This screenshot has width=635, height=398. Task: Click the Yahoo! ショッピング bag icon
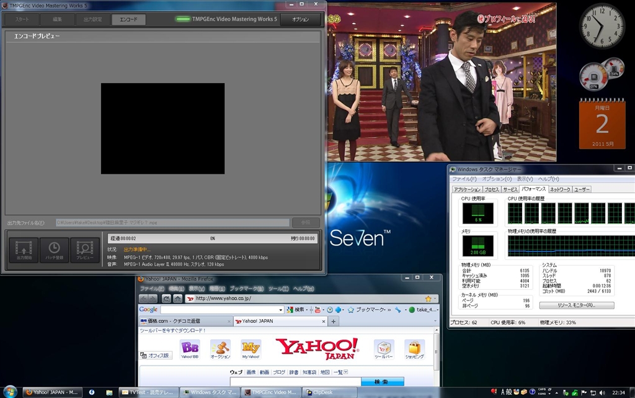click(414, 350)
